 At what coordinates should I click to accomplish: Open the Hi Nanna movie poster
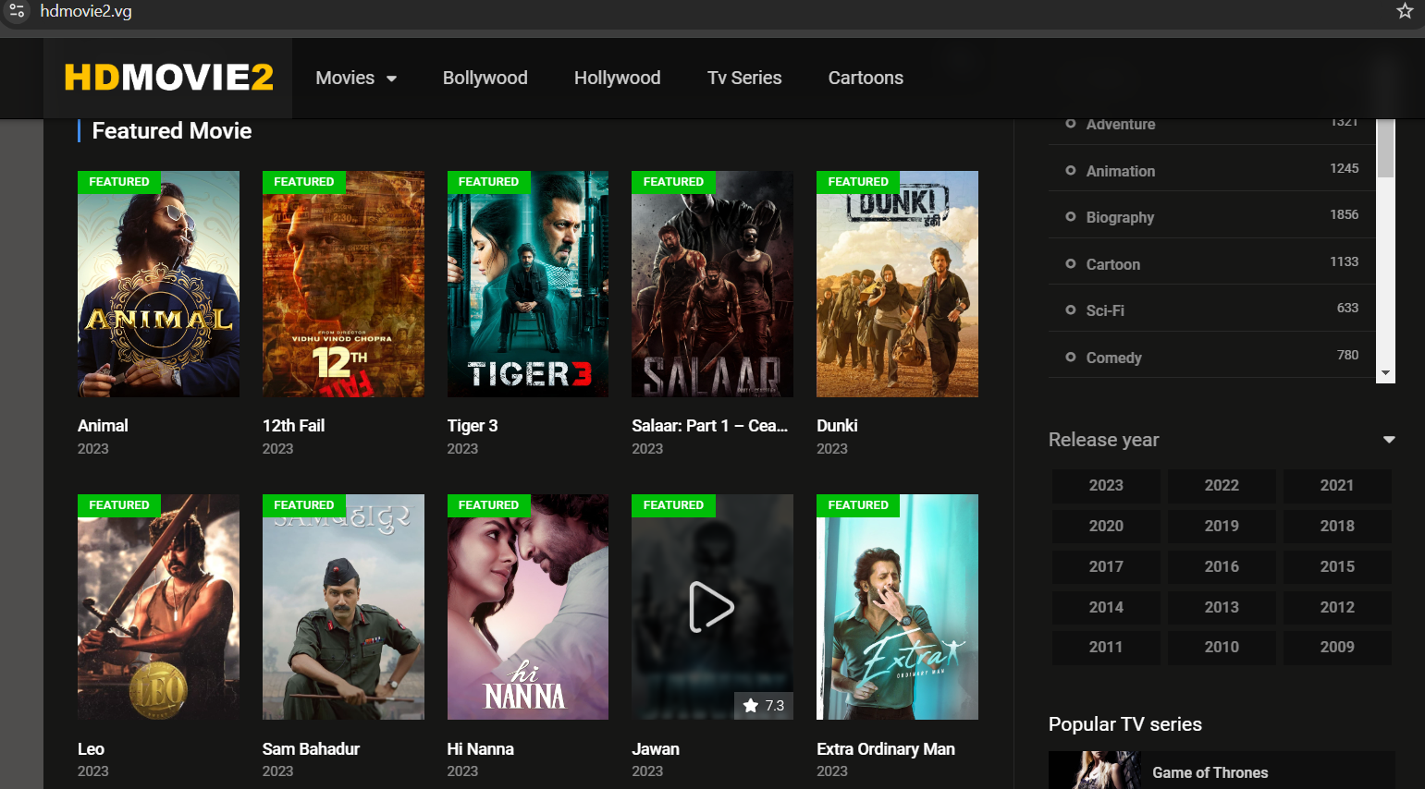tap(528, 607)
